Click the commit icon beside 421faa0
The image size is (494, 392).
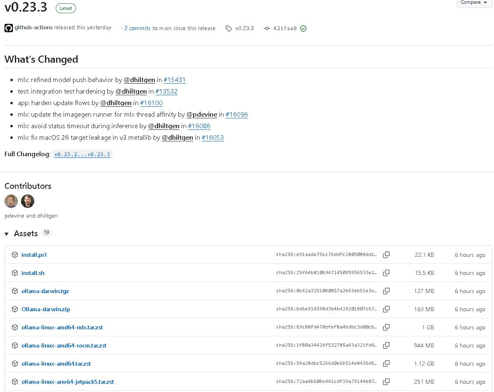pyautogui.click(x=267, y=28)
